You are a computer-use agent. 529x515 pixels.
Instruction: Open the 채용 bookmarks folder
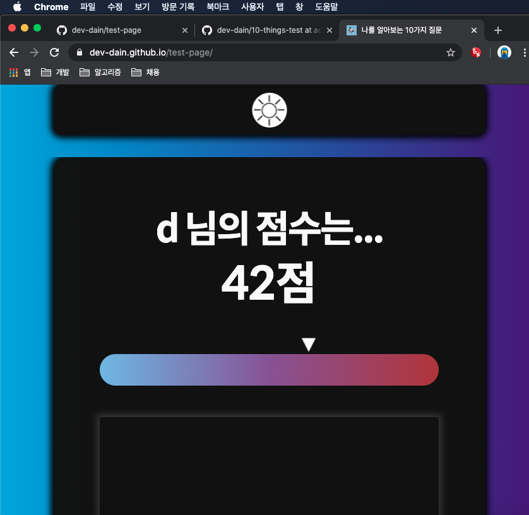click(145, 72)
